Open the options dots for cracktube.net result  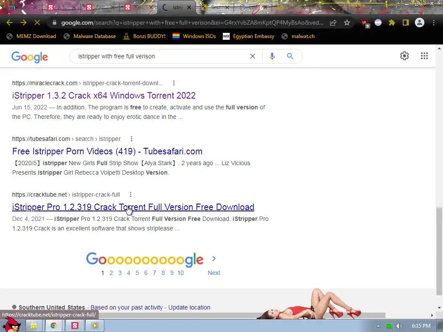[x=131, y=195]
